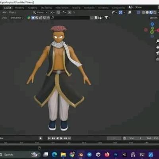
Task: Switch to the Rendering workspace tab
Action: [103, 8]
